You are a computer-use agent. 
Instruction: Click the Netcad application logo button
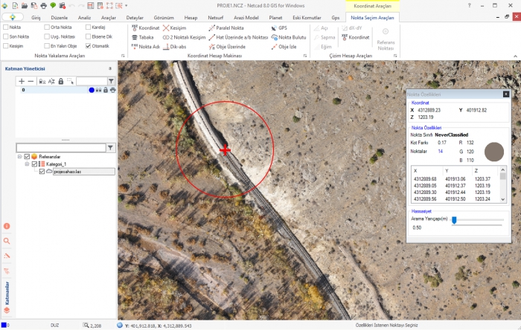[x=13, y=17]
